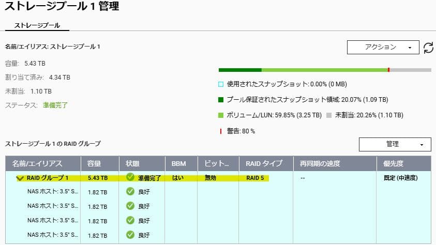436x245 pixels.
Task: Open the 管理 dropdown menu
Action: tap(394, 144)
